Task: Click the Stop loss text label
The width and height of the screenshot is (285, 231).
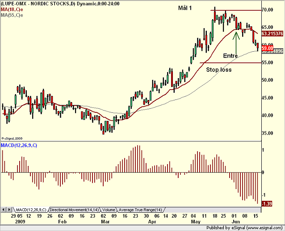Action: 219,70
